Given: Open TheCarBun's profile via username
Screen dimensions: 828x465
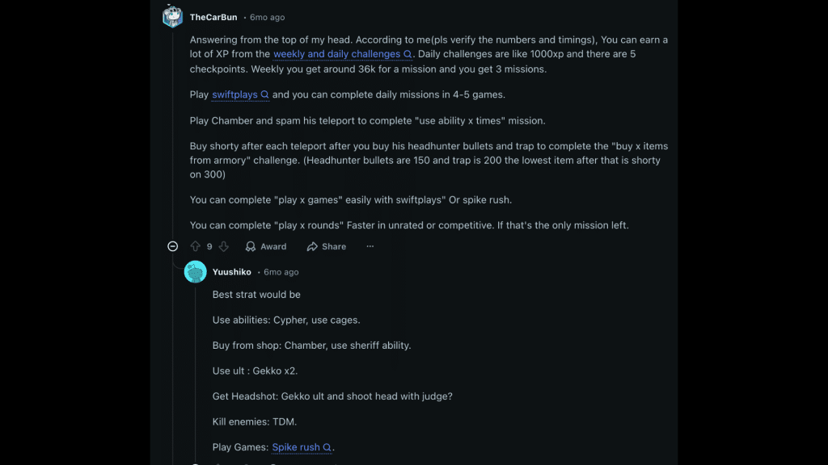Looking at the screenshot, I should pyautogui.click(x=212, y=16).
